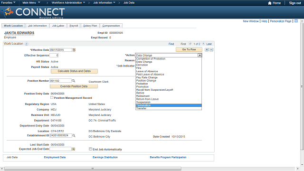Click the horizontal scrollbar at the bottom

93,169
